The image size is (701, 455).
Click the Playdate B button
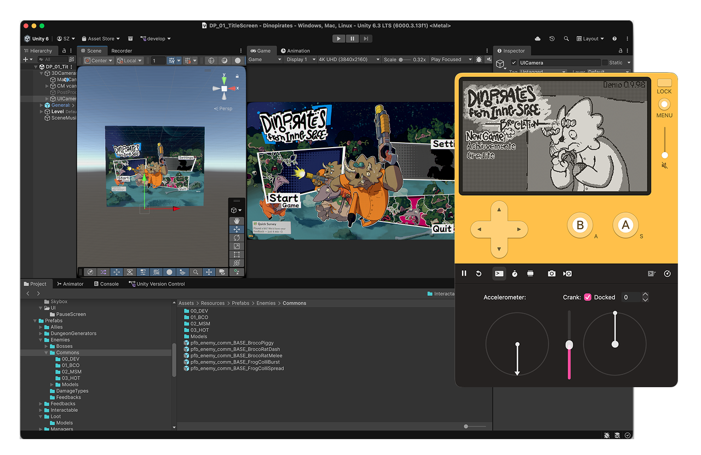pyautogui.click(x=580, y=225)
